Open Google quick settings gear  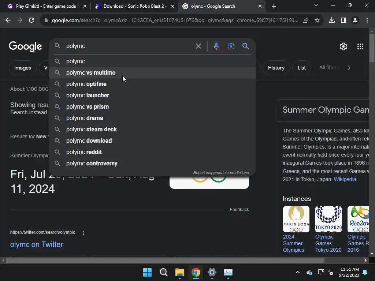coord(344,46)
